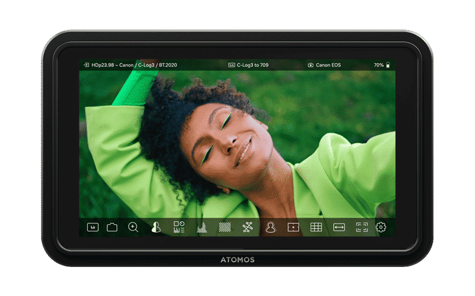The image size is (475, 296).
Task: Enable the center marker frame guide
Action: point(293,227)
